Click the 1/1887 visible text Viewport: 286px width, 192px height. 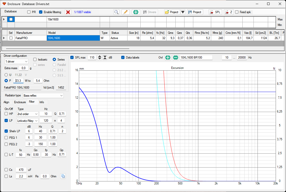tap(82, 12)
